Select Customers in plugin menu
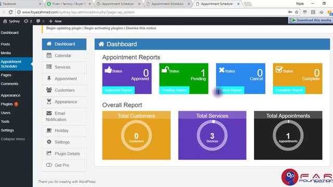 click(x=64, y=90)
